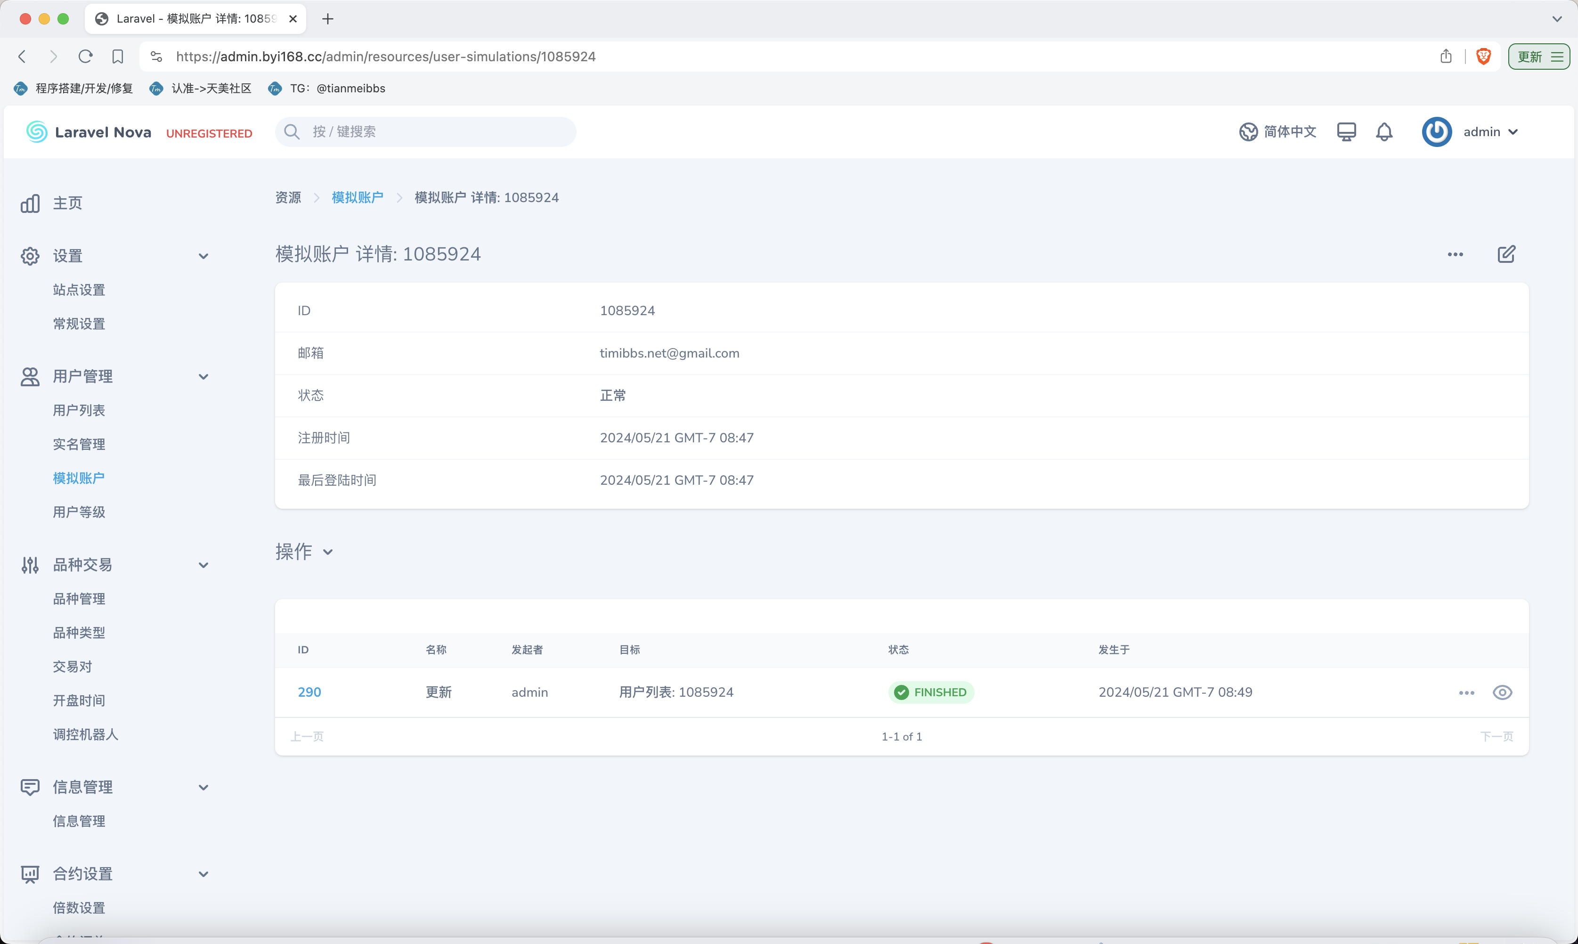Image resolution: width=1578 pixels, height=944 pixels.
Task: Click the 主页 dashboard chart icon
Action: (x=30, y=203)
